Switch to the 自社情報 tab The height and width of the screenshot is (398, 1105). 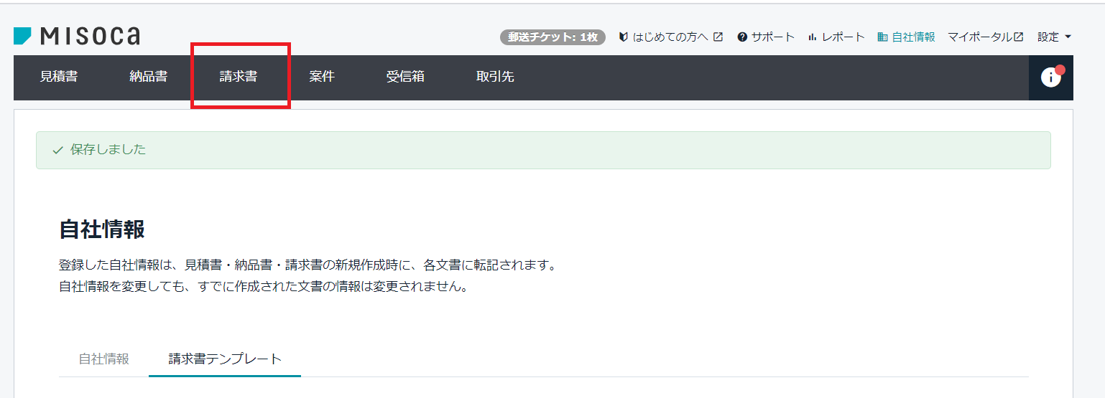pos(104,359)
